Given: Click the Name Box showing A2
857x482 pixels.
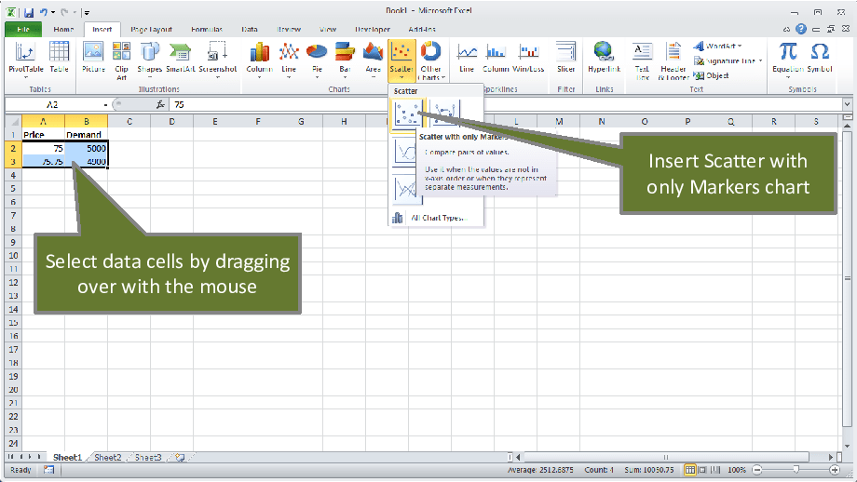Looking at the screenshot, I should pyautogui.click(x=53, y=104).
